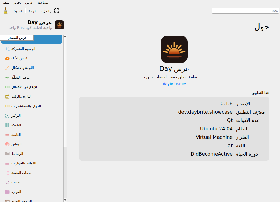Click the تحديث toolbar button
The width and height of the screenshot is (280, 202).
coord(17,11)
